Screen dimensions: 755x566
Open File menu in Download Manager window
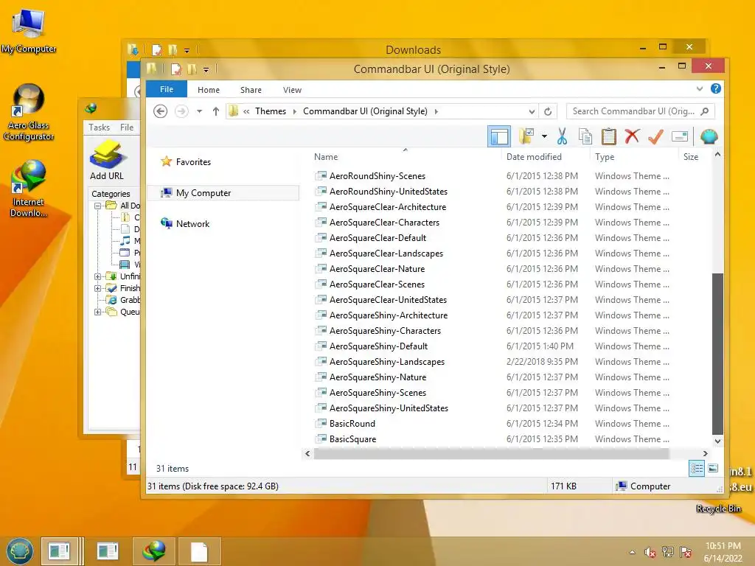click(127, 127)
